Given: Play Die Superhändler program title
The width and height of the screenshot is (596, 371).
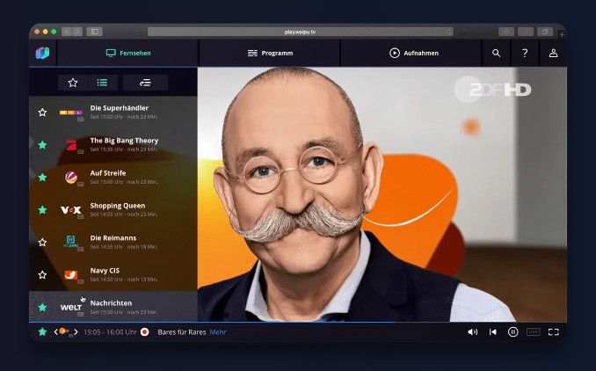Looking at the screenshot, I should pyautogui.click(x=120, y=108).
